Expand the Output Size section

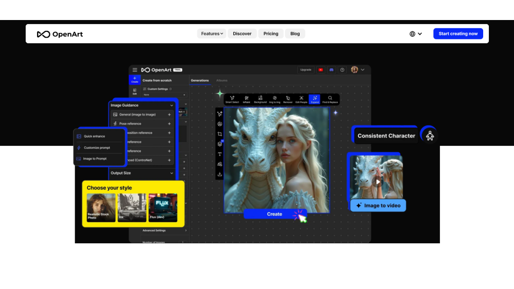pyautogui.click(x=172, y=173)
